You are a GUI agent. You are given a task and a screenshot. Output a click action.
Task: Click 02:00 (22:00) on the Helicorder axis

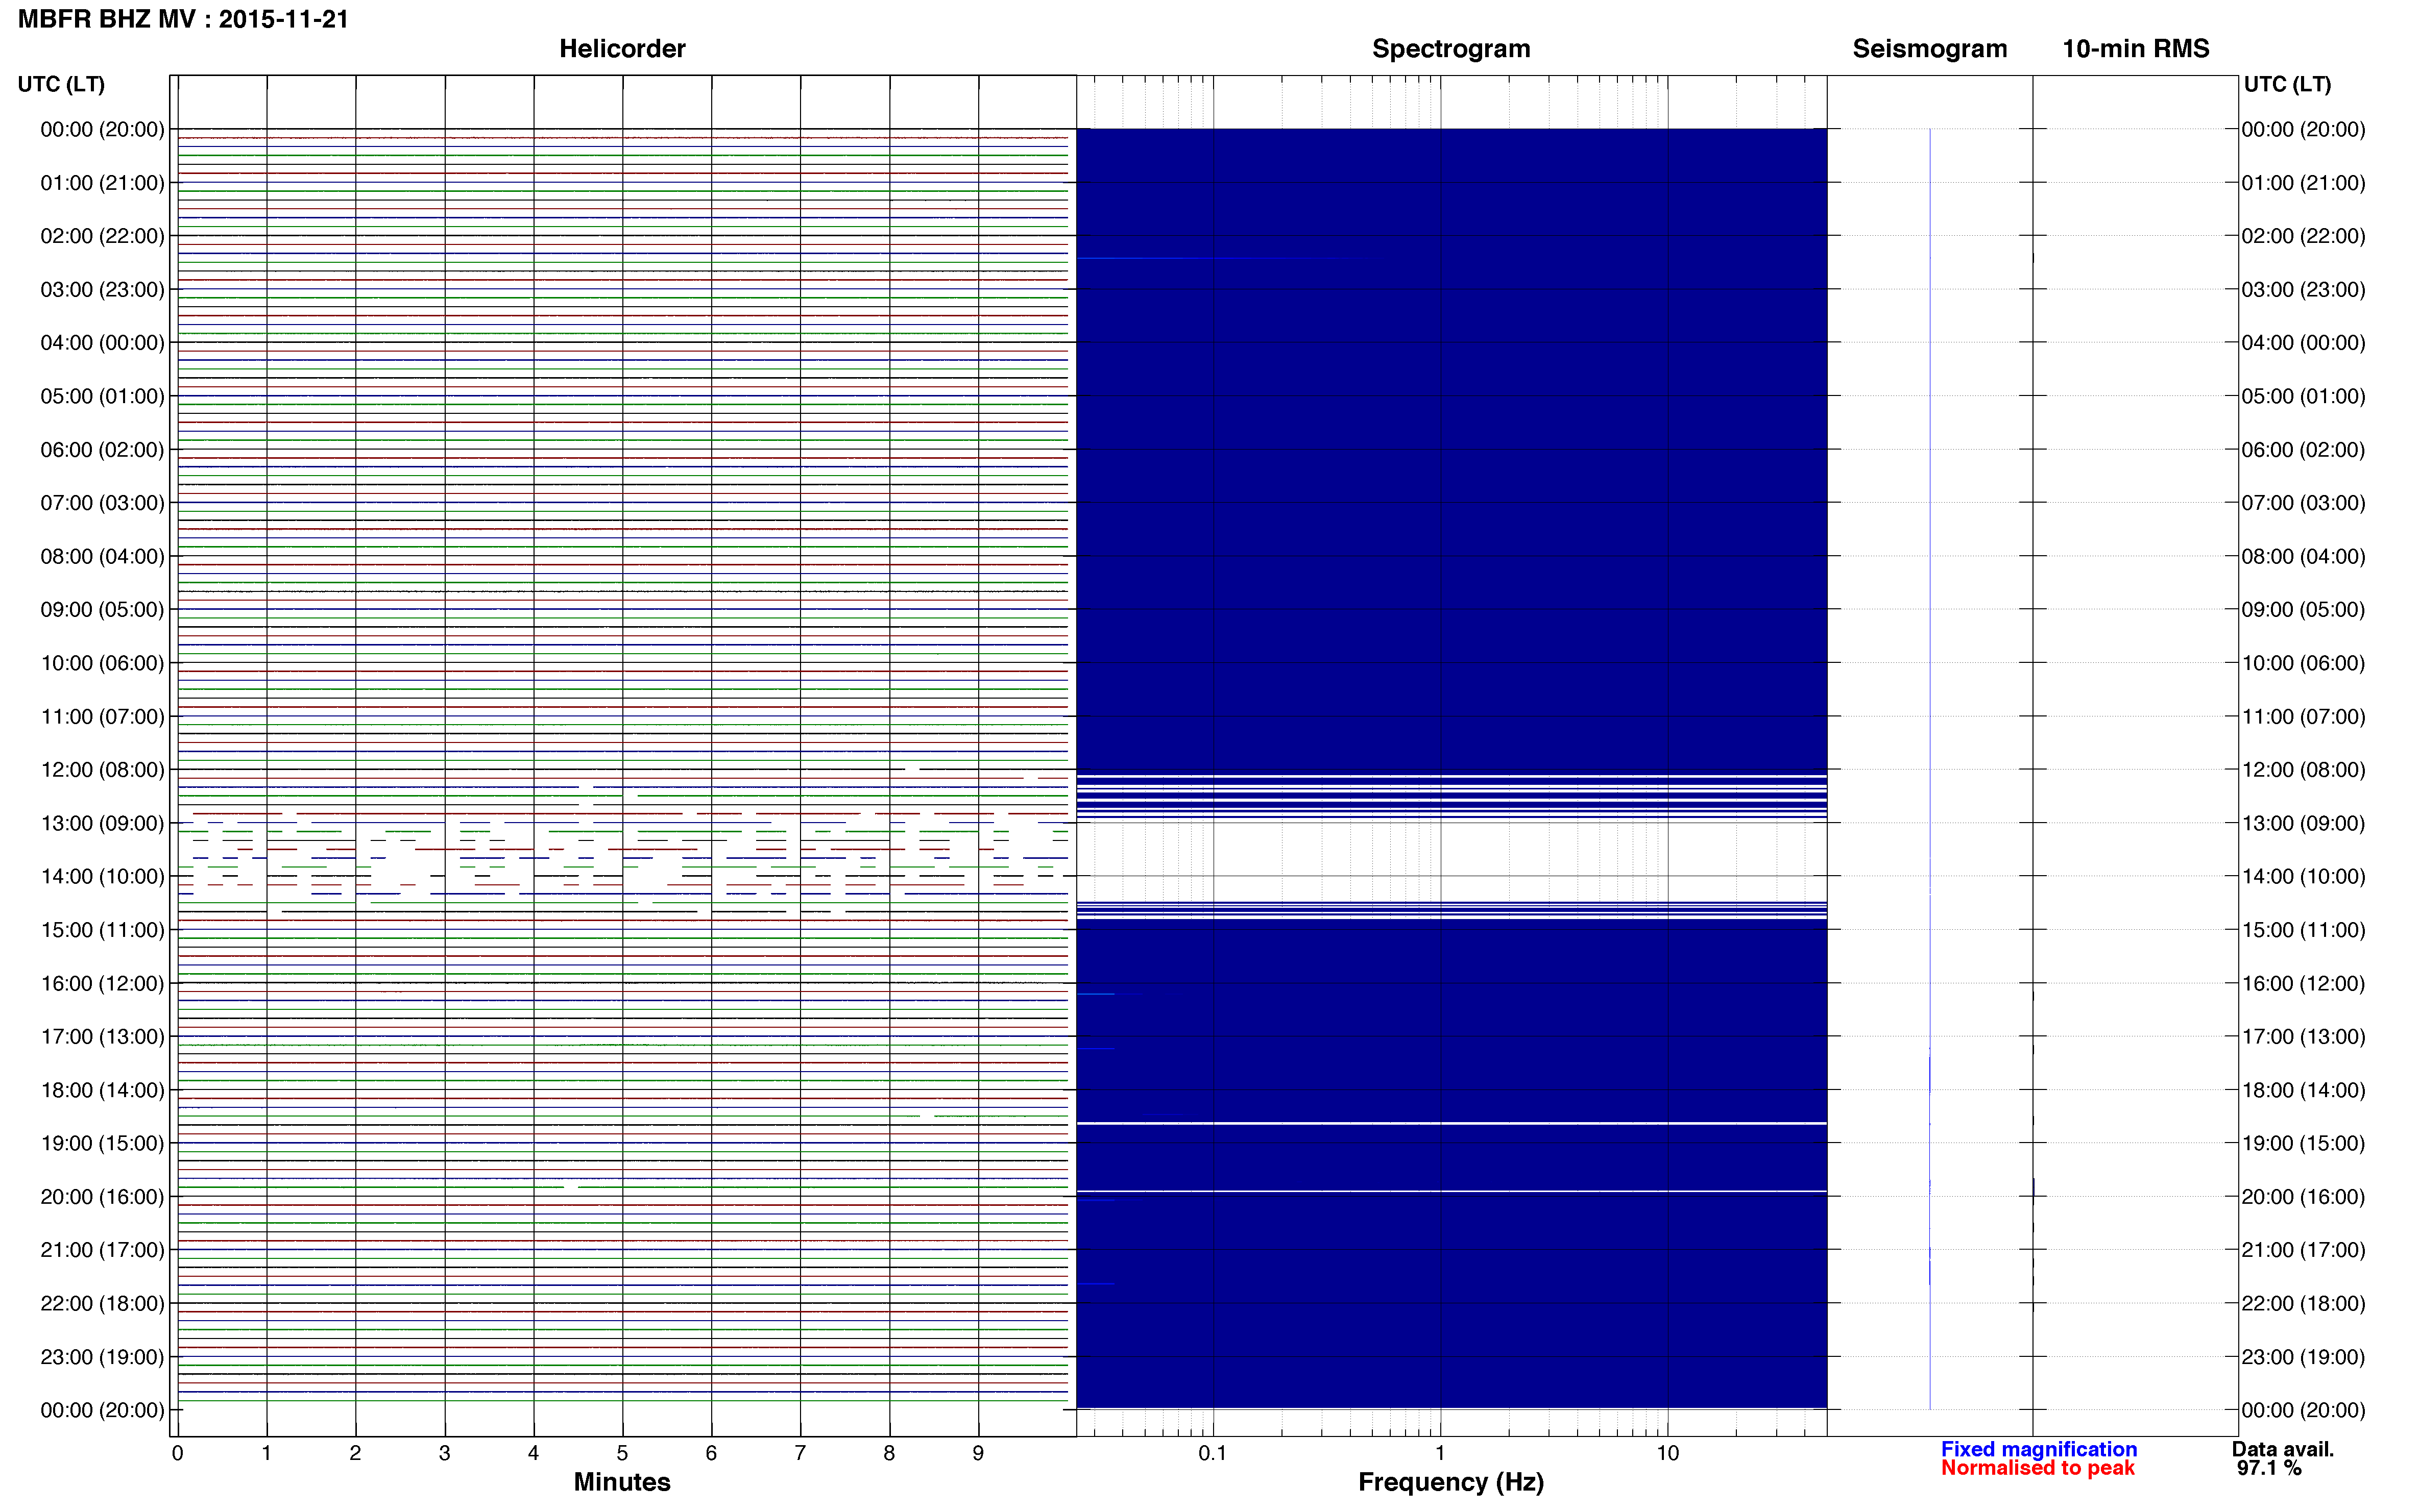[102, 236]
